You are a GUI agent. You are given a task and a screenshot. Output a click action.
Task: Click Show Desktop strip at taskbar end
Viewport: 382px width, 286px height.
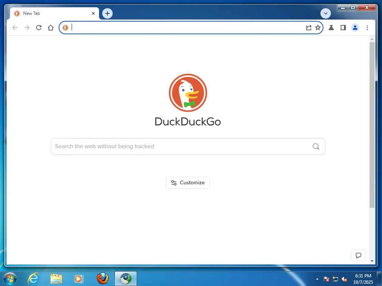pyautogui.click(x=379, y=279)
